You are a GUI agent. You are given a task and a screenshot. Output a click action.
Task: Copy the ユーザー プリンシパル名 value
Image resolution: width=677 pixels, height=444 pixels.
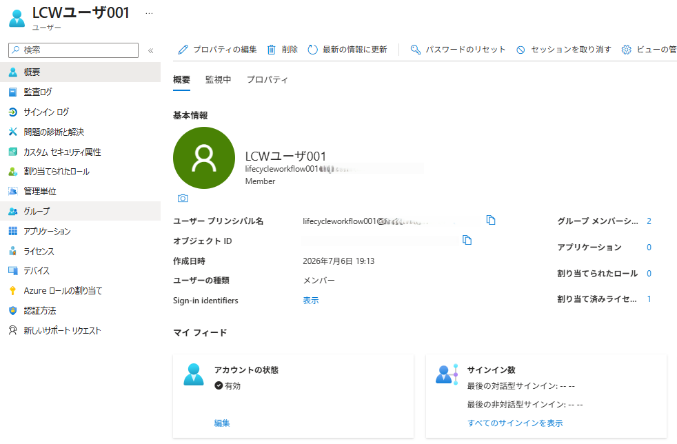[490, 220]
